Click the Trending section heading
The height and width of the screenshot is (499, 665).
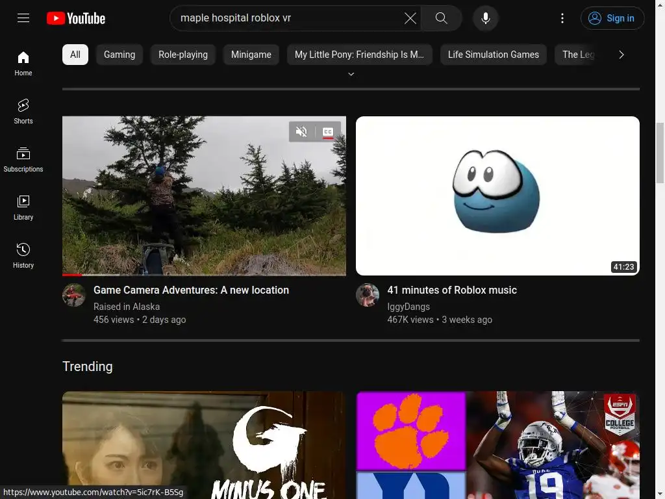click(88, 366)
